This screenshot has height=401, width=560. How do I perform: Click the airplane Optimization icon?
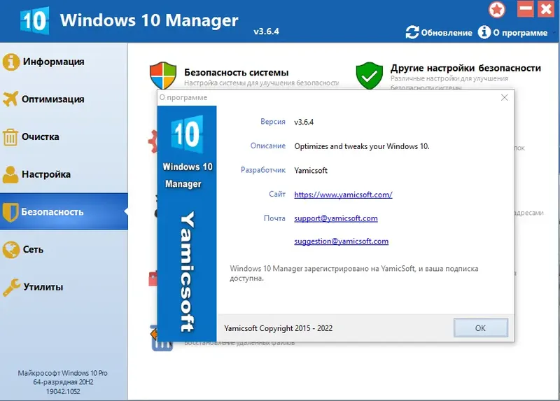[x=10, y=99]
